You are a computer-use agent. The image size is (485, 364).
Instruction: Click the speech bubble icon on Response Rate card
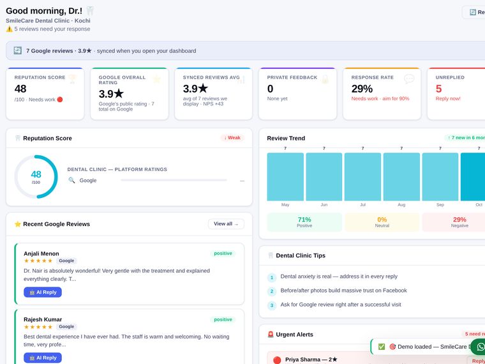[x=409, y=79]
